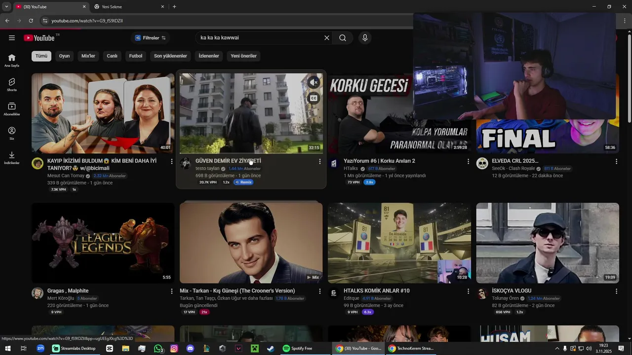632x355 pixels.
Task: View site information icon in address bar
Action: 45,21
